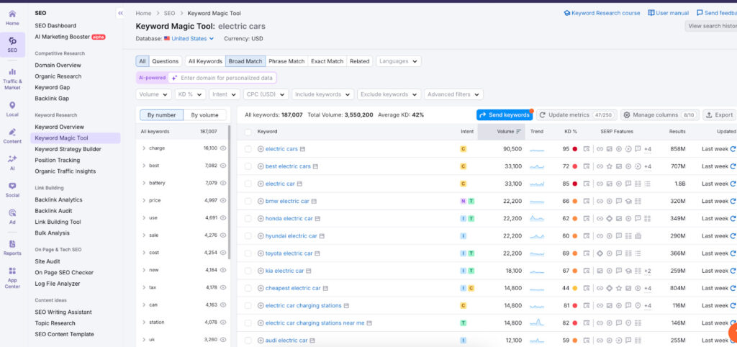737x347 pixels.
Task: Click the Manage columns button
Action: coord(660,115)
